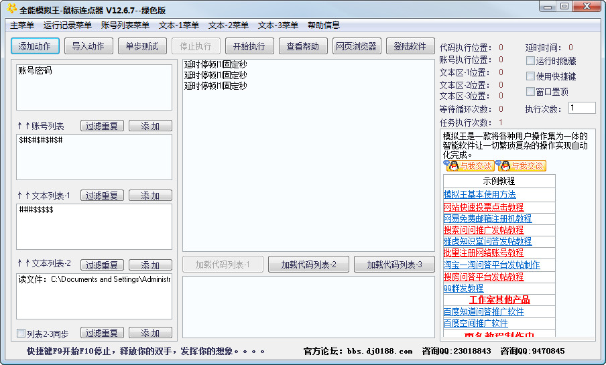The image size is (606, 365).
Task: Click 过滤重复 for 账号列表
Action: pos(102,126)
